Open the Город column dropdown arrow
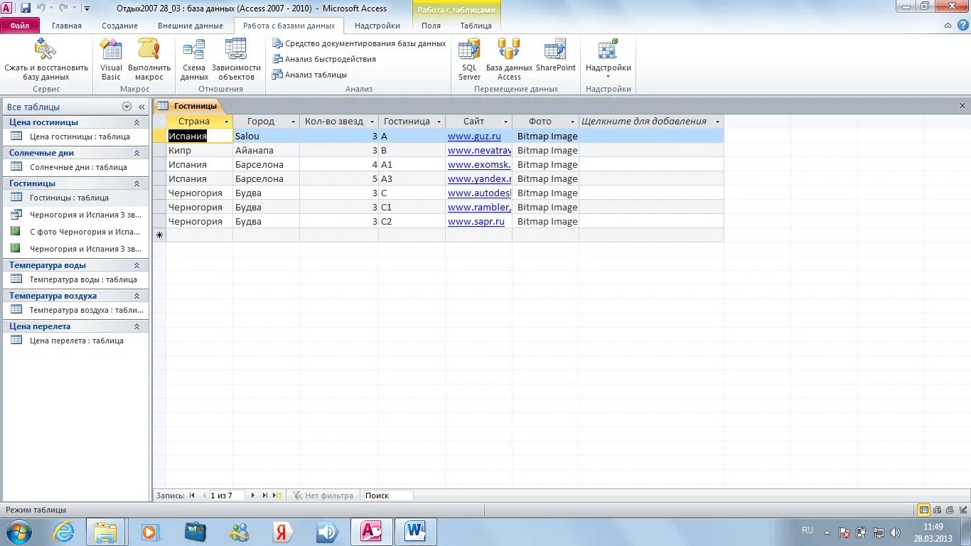The width and height of the screenshot is (971, 546). [x=293, y=122]
